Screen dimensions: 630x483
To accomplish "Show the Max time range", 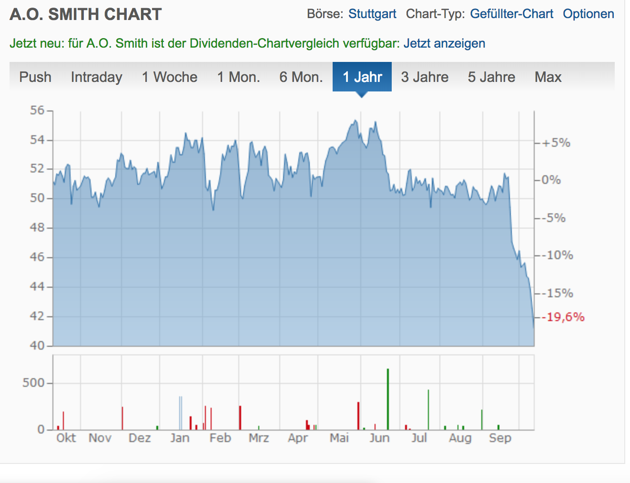I will (x=548, y=77).
